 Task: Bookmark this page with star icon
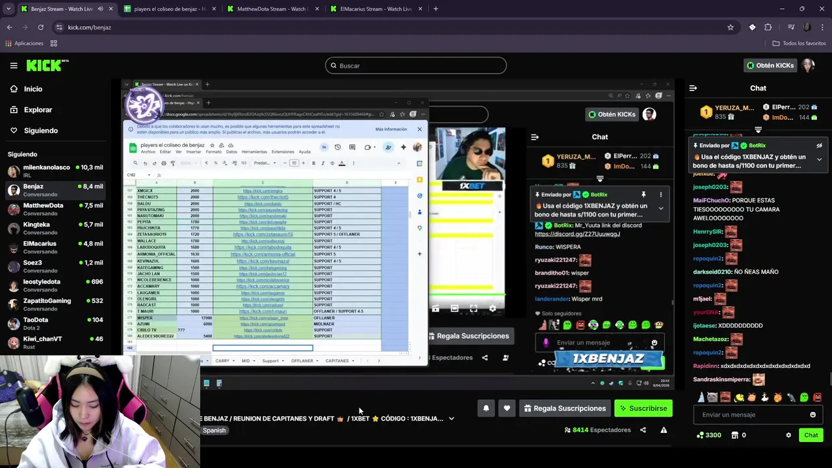(x=731, y=27)
